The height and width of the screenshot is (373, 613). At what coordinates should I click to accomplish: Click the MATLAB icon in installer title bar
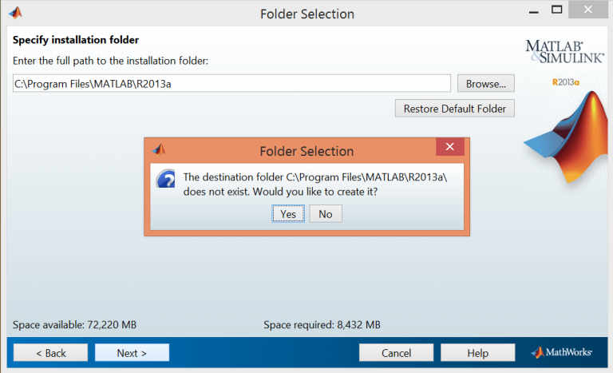click(16, 13)
